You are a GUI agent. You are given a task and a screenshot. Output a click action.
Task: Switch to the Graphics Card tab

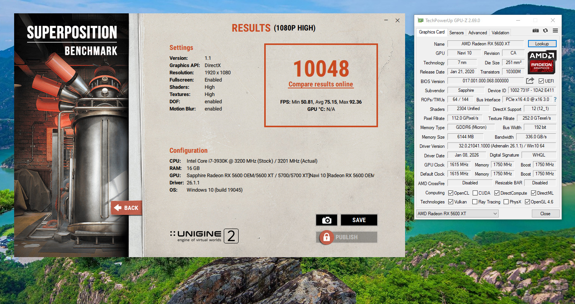point(431,32)
